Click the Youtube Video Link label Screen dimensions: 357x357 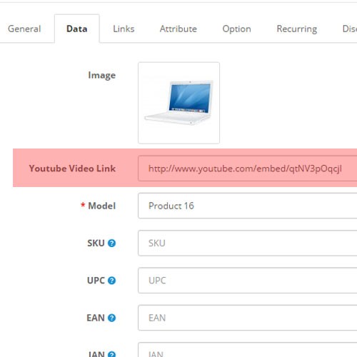click(x=72, y=169)
